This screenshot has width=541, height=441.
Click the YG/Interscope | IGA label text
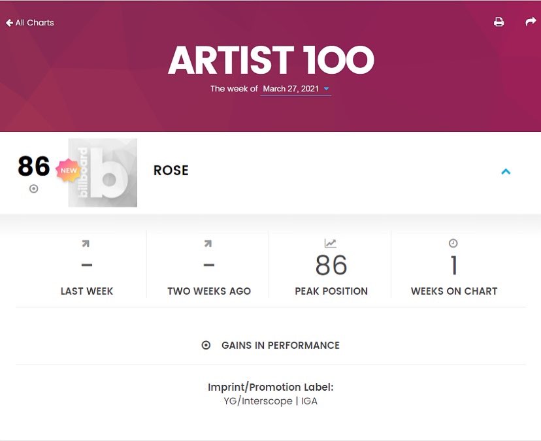coord(270,401)
